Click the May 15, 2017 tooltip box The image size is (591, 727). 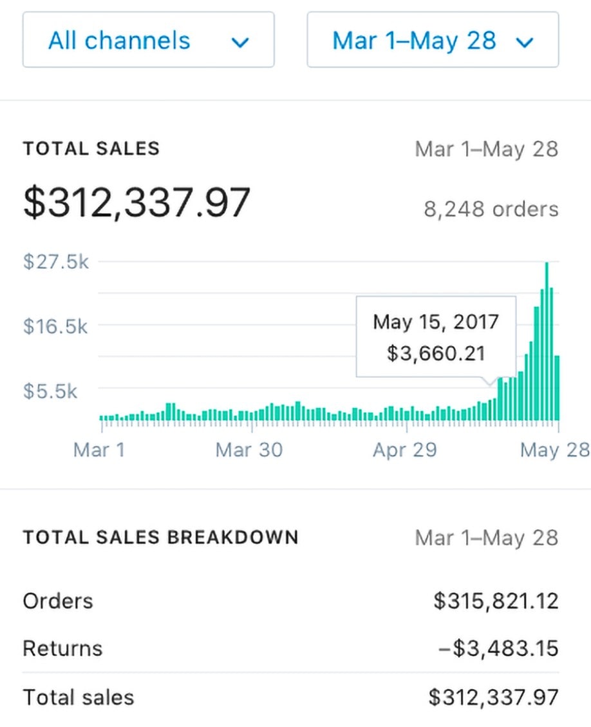[436, 336]
